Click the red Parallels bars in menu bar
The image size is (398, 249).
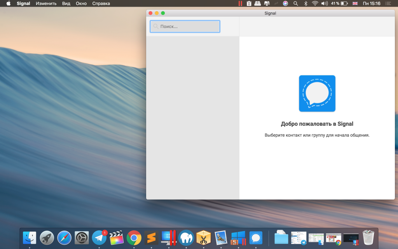click(x=240, y=4)
